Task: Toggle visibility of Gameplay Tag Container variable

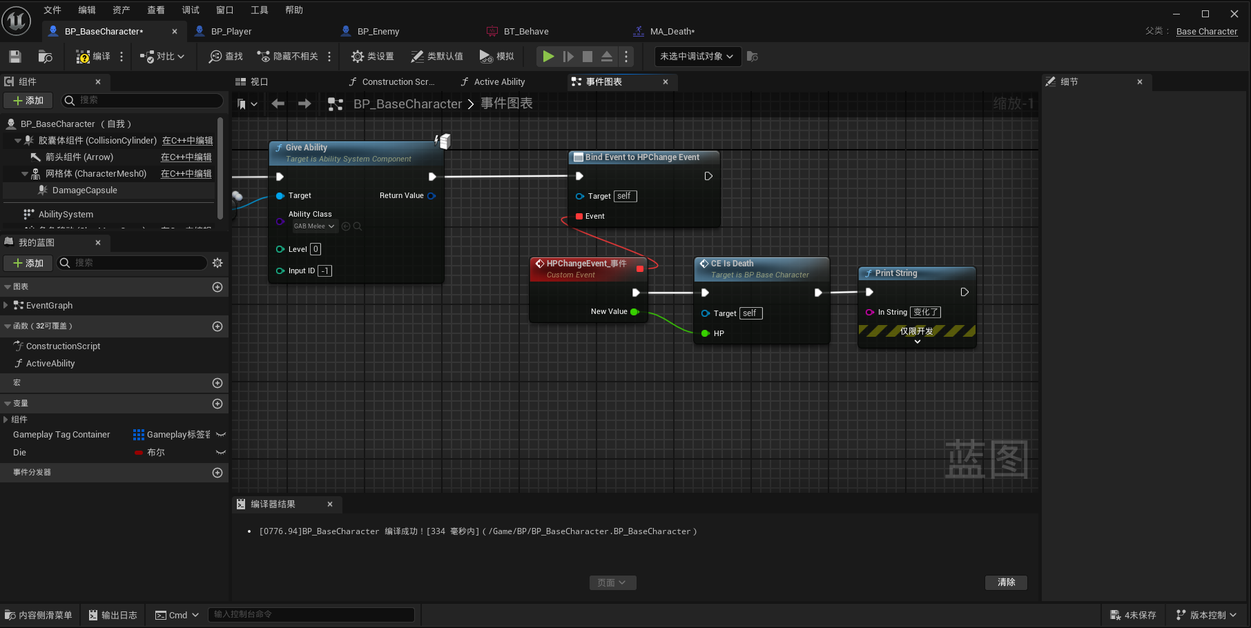Action: coord(221,435)
